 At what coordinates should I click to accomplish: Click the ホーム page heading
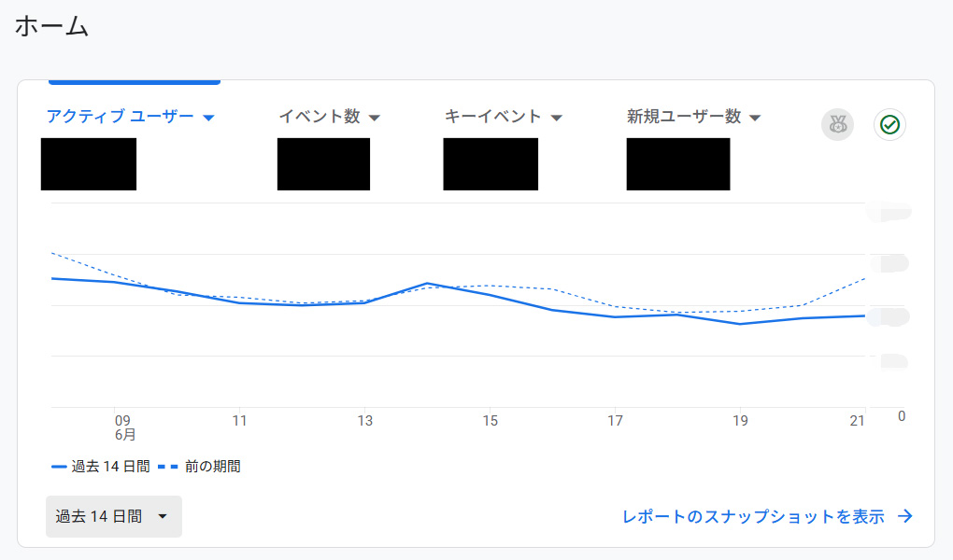[51, 27]
